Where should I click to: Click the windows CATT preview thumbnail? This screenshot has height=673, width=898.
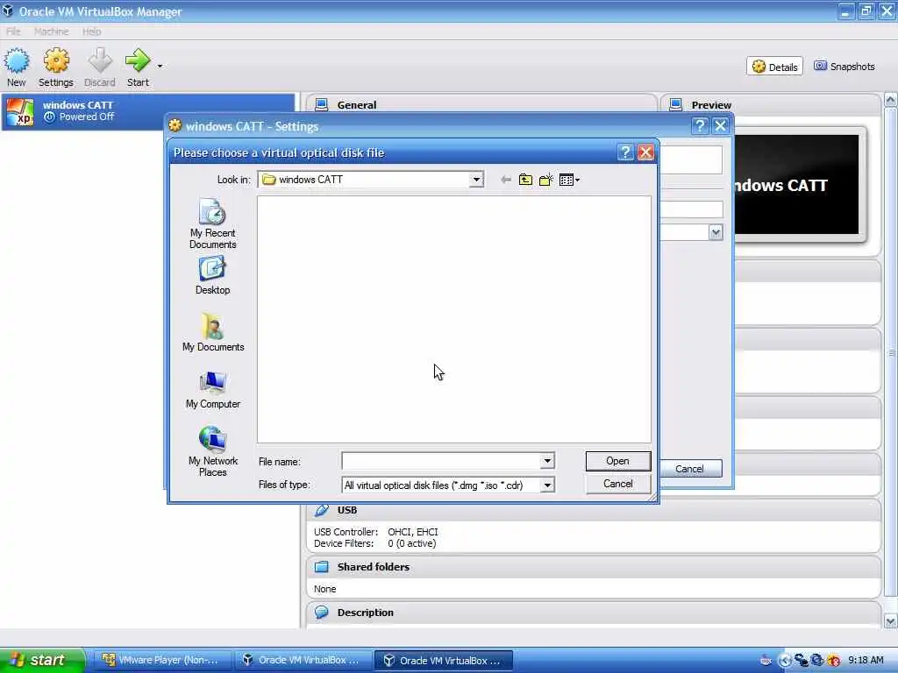(x=797, y=185)
